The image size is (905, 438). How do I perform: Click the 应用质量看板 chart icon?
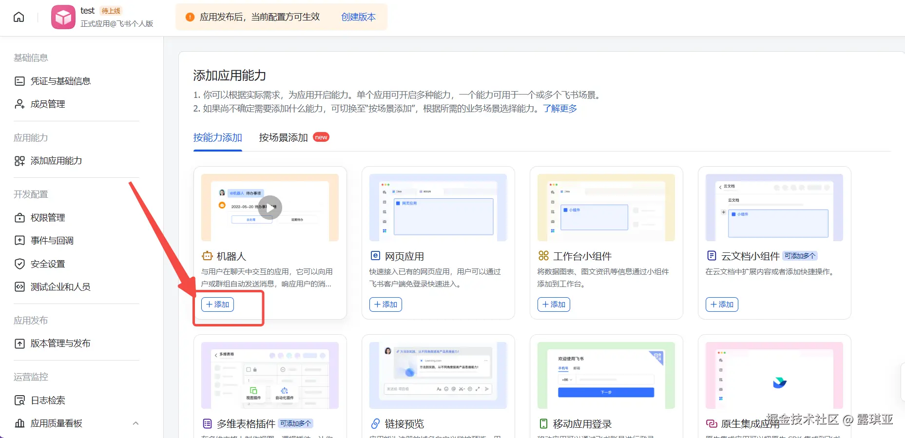click(19, 423)
